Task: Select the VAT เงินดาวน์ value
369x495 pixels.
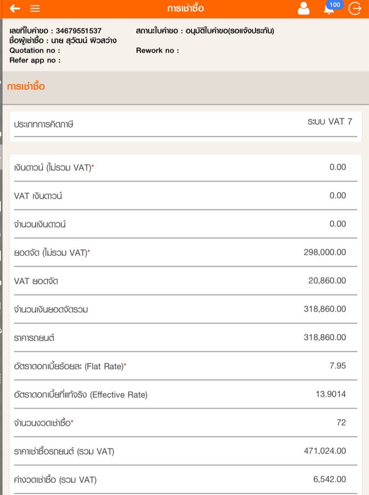Action: (x=337, y=196)
